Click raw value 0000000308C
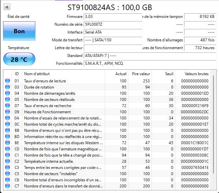The height and width of the screenshot is (193, 219). [195, 155]
